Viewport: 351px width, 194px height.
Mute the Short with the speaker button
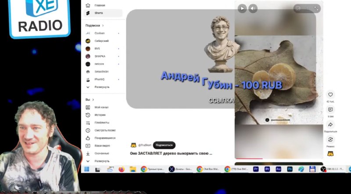coord(253,8)
